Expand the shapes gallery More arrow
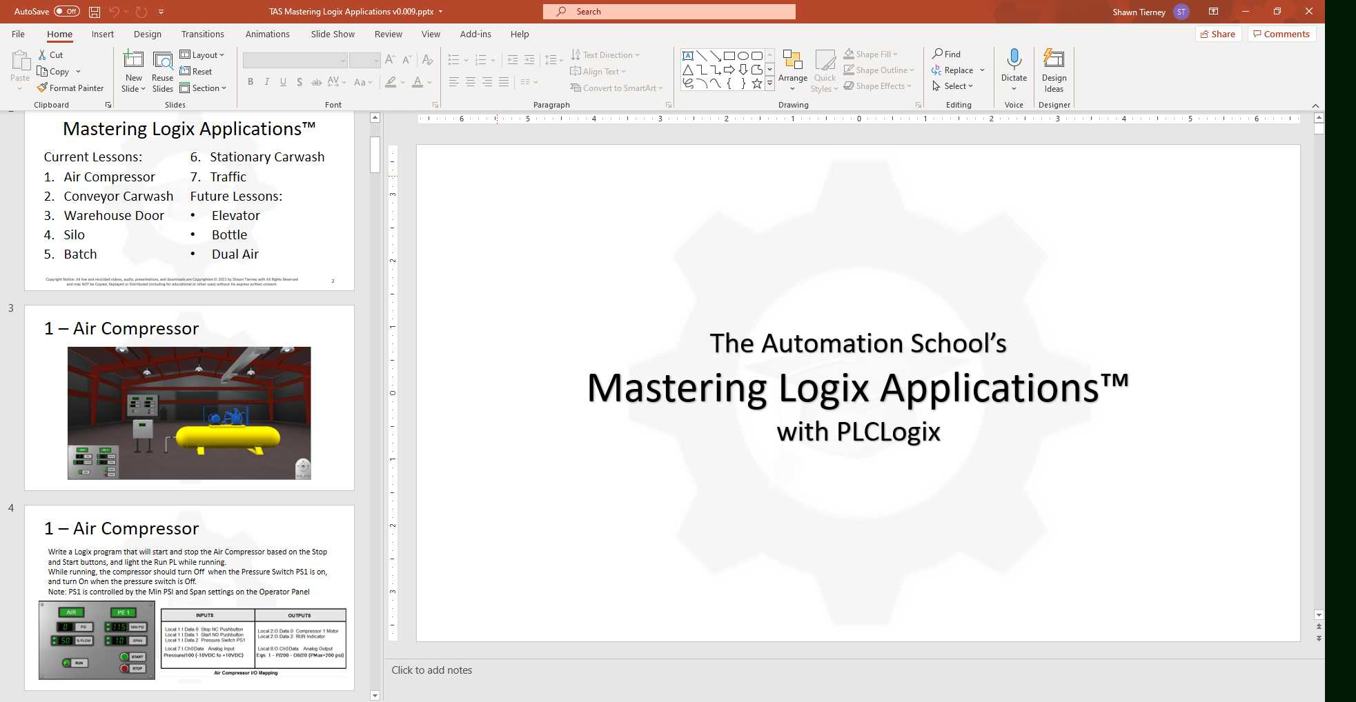This screenshot has width=1356, height=702. click(769, 83)
